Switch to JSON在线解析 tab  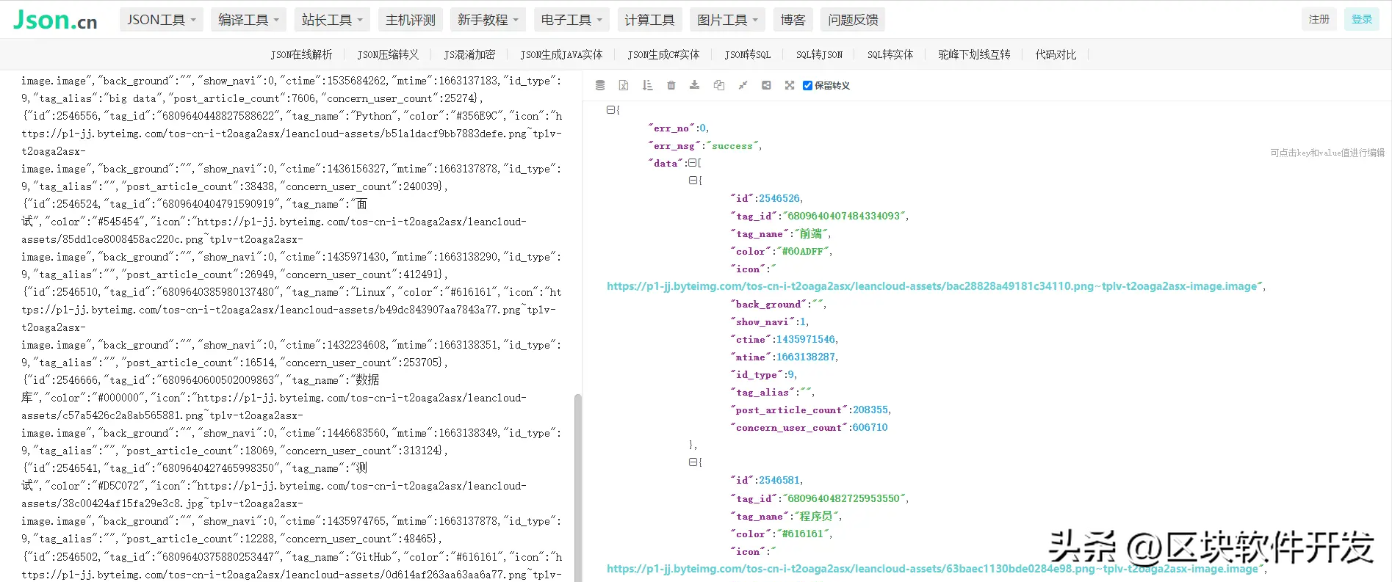point(301,54)
